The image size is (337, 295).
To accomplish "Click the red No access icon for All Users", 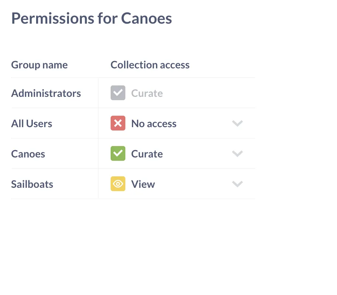I will 118,123.
